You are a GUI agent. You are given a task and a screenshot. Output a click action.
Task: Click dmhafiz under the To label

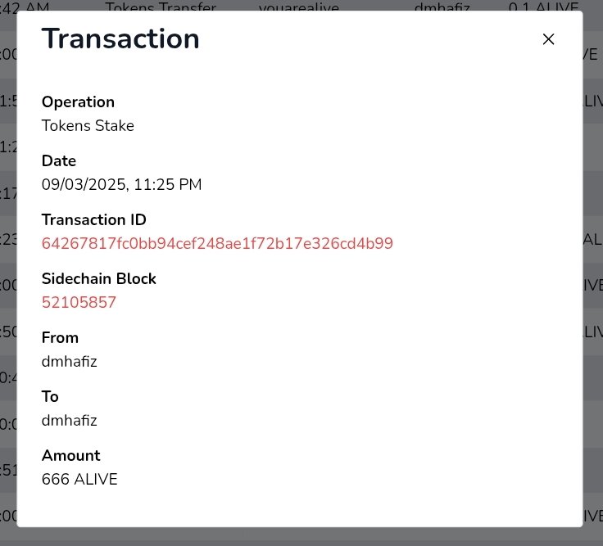coord(69,421)
